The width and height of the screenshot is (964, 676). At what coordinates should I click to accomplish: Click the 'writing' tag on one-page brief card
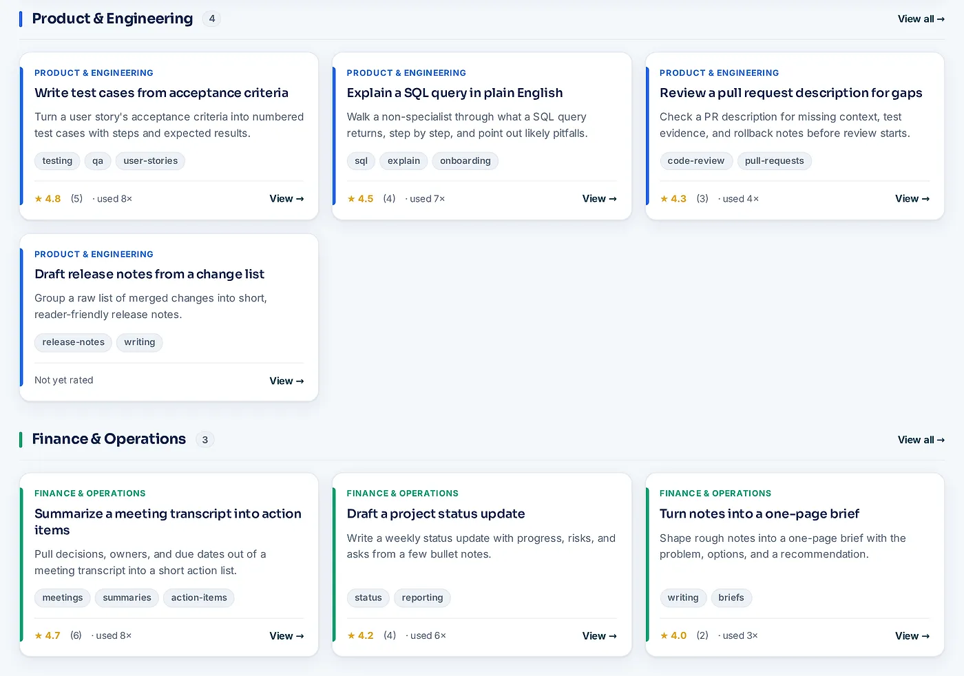click(683, 598)
